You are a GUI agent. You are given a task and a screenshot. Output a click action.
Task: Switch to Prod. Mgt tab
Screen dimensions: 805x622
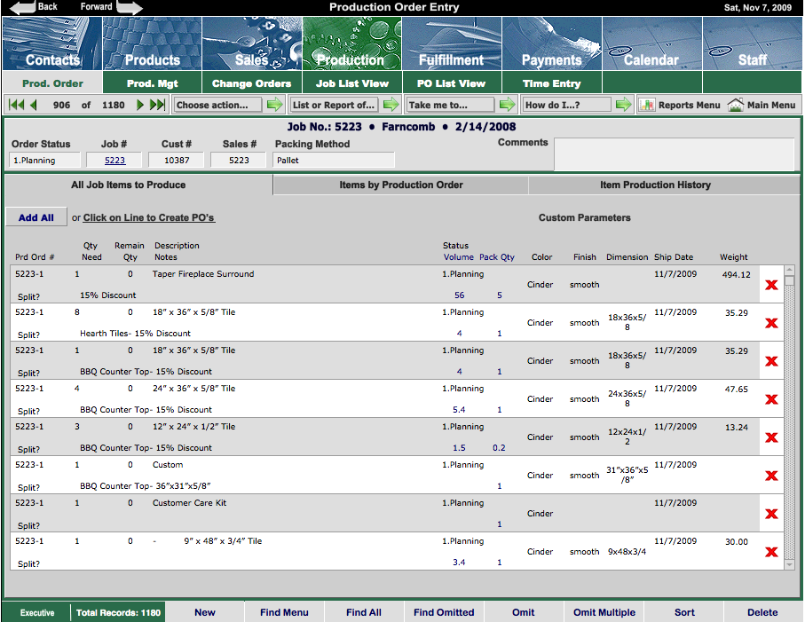click(152, 83)
